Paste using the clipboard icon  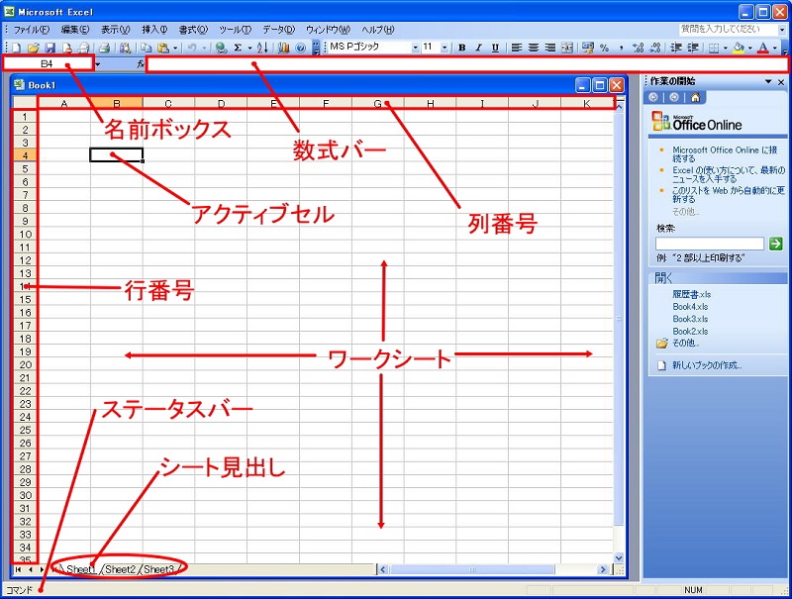(x=163, y=48)
